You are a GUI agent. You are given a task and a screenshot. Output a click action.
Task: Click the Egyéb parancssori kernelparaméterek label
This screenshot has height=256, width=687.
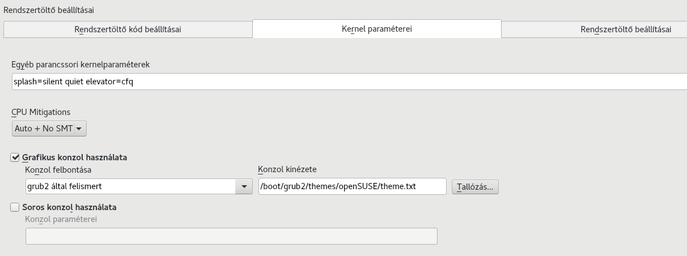(80, 65)
